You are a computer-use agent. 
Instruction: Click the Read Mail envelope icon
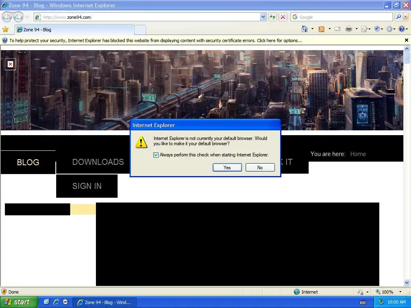click(x=338, y=29)
